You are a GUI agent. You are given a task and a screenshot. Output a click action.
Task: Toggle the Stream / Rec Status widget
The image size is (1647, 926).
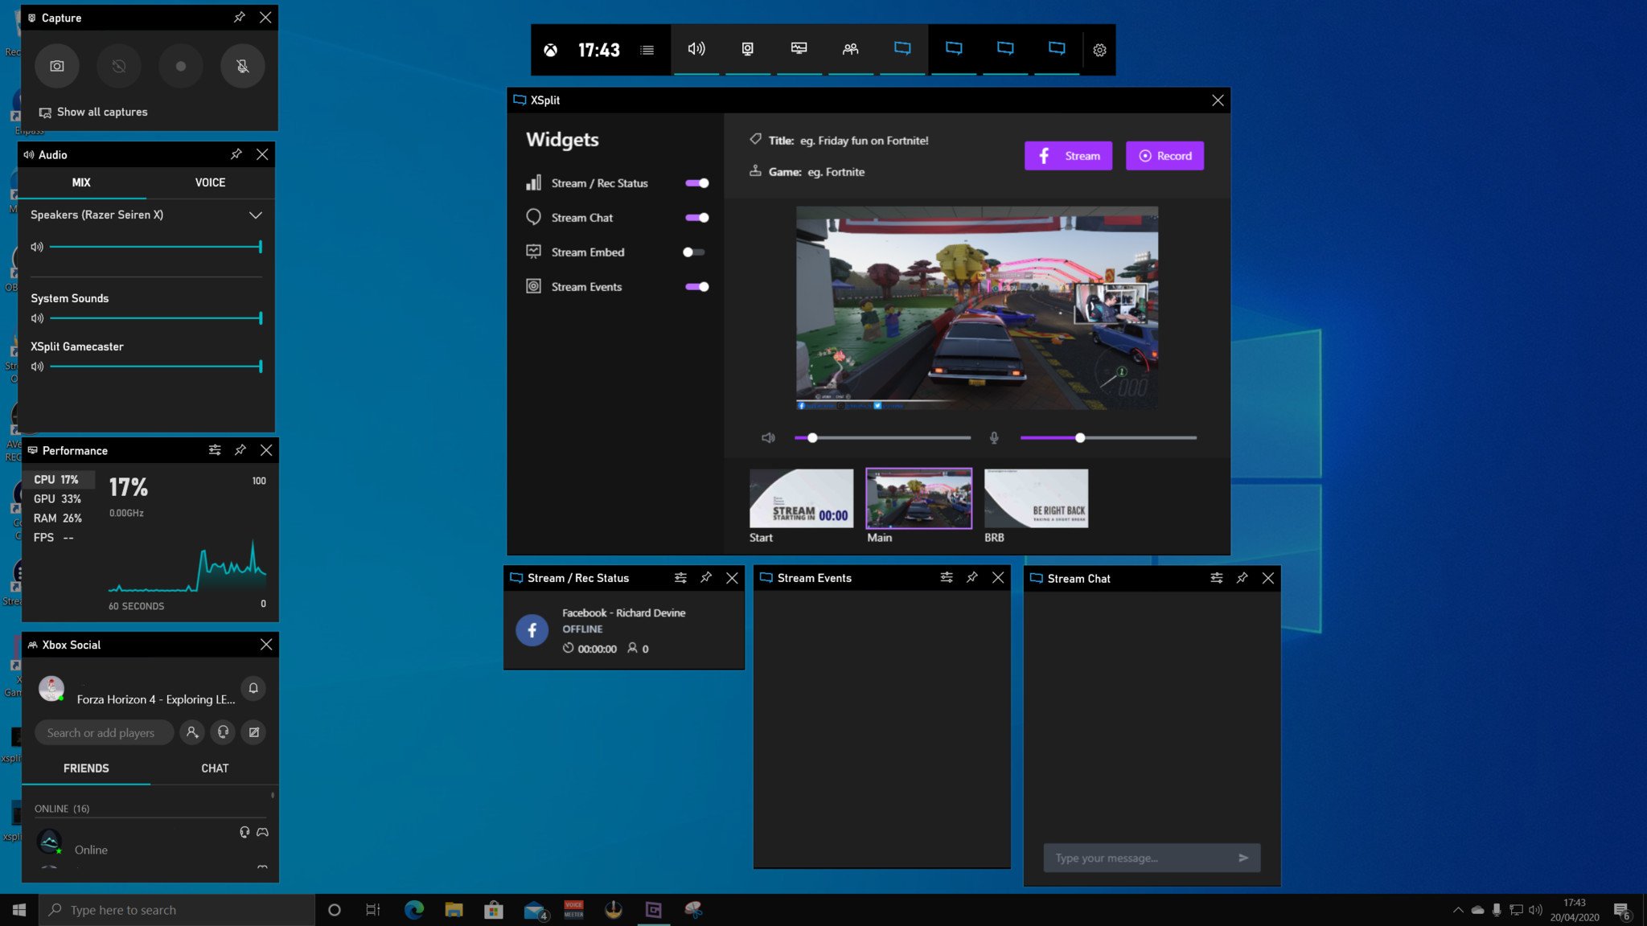[696, 183]
